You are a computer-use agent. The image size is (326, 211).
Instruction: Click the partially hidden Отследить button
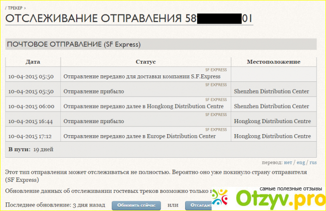click(x=197, y=205)
